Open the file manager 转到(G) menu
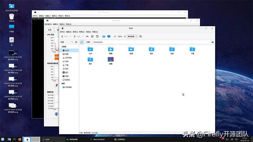Image resolution: width=253 pixels, height=142 pixels. pos(82,32)
